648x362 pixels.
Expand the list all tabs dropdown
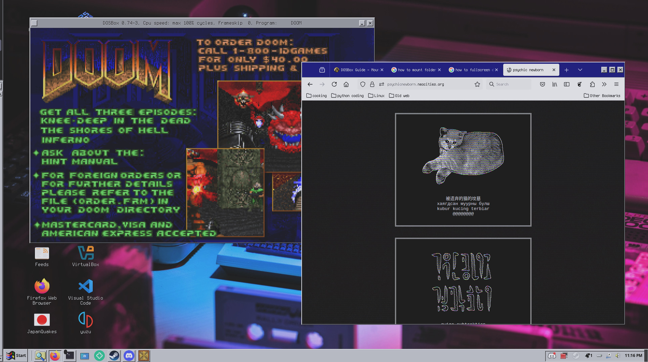click(x=580, y=70)
